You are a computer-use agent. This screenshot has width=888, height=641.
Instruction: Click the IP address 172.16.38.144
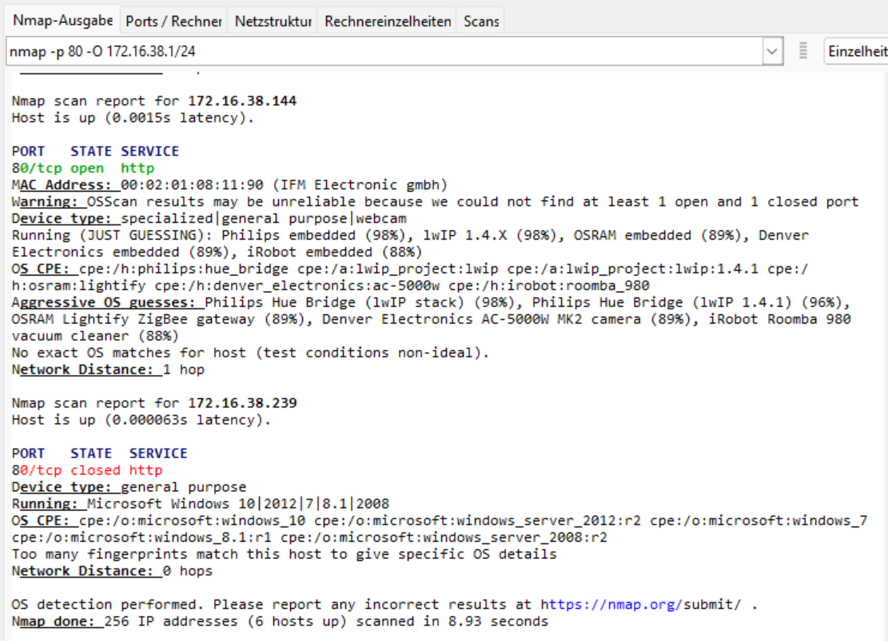[x=242, y=101]
